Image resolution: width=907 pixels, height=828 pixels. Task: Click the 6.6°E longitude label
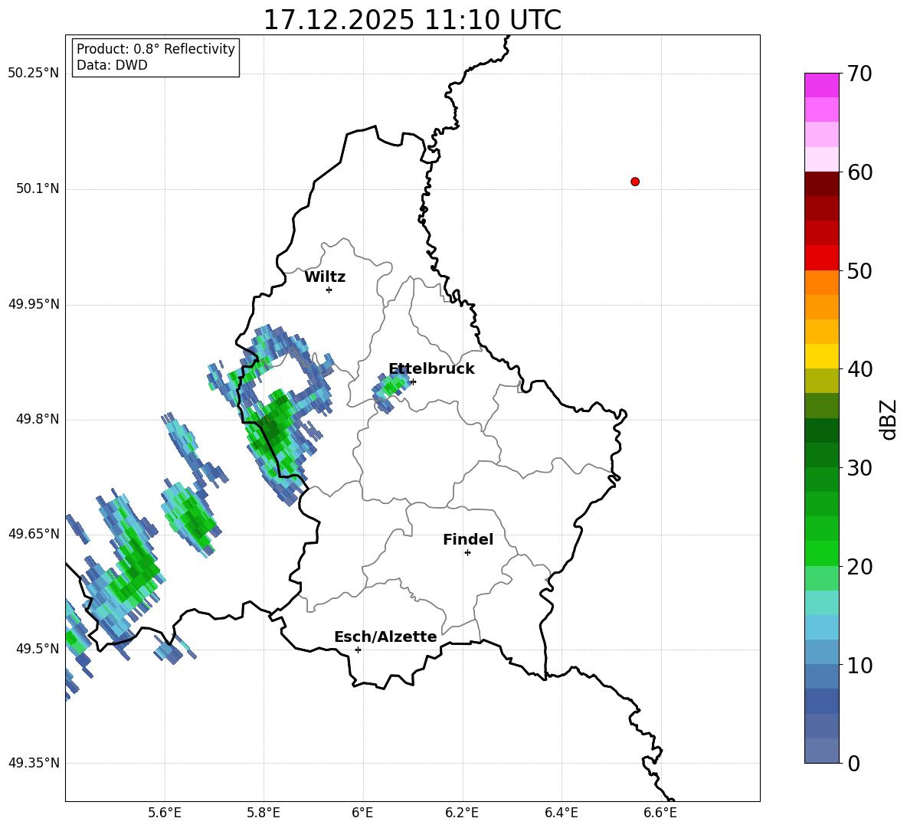click(x=660, y=813)
